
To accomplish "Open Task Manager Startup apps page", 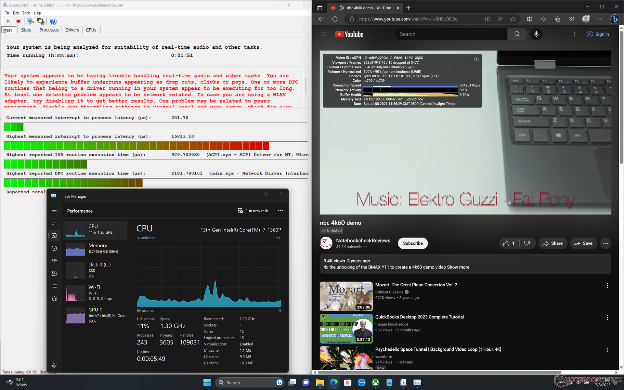I will [x=54, y=261].
